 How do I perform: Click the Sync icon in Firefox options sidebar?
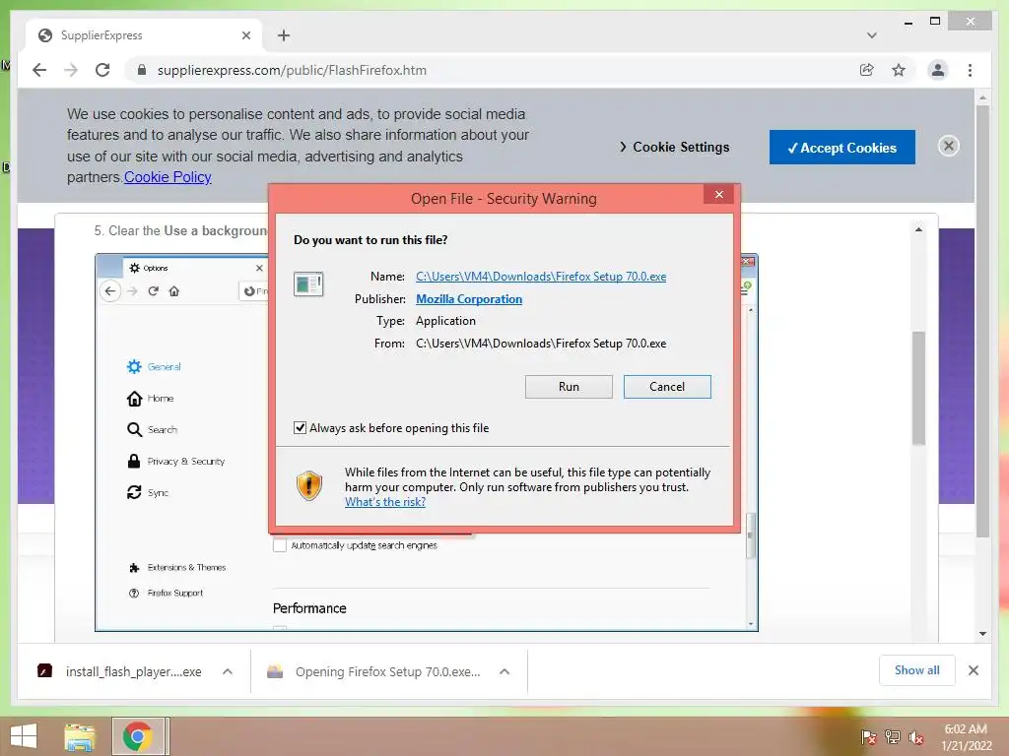tap(134, 492)
